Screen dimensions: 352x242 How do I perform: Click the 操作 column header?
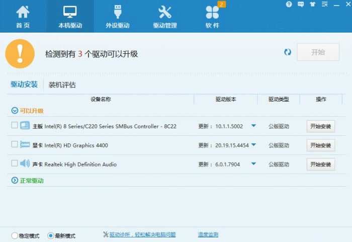pos(321,99)
